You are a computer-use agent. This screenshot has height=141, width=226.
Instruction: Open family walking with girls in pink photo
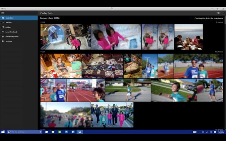pyautogui.click(x=112, y=115)
